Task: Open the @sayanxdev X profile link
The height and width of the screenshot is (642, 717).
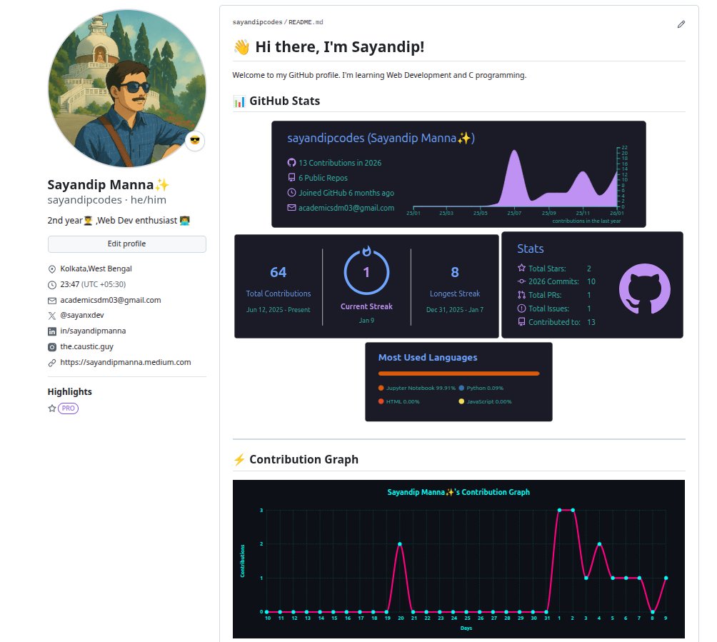Action: coord(82,315)
